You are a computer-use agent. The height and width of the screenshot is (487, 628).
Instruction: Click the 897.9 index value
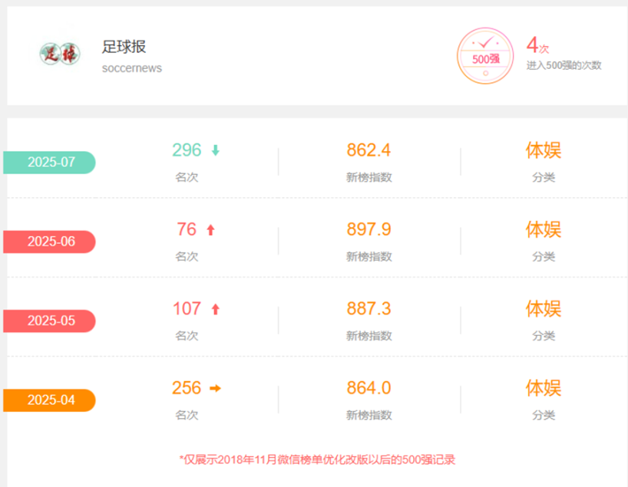point(369,229)
